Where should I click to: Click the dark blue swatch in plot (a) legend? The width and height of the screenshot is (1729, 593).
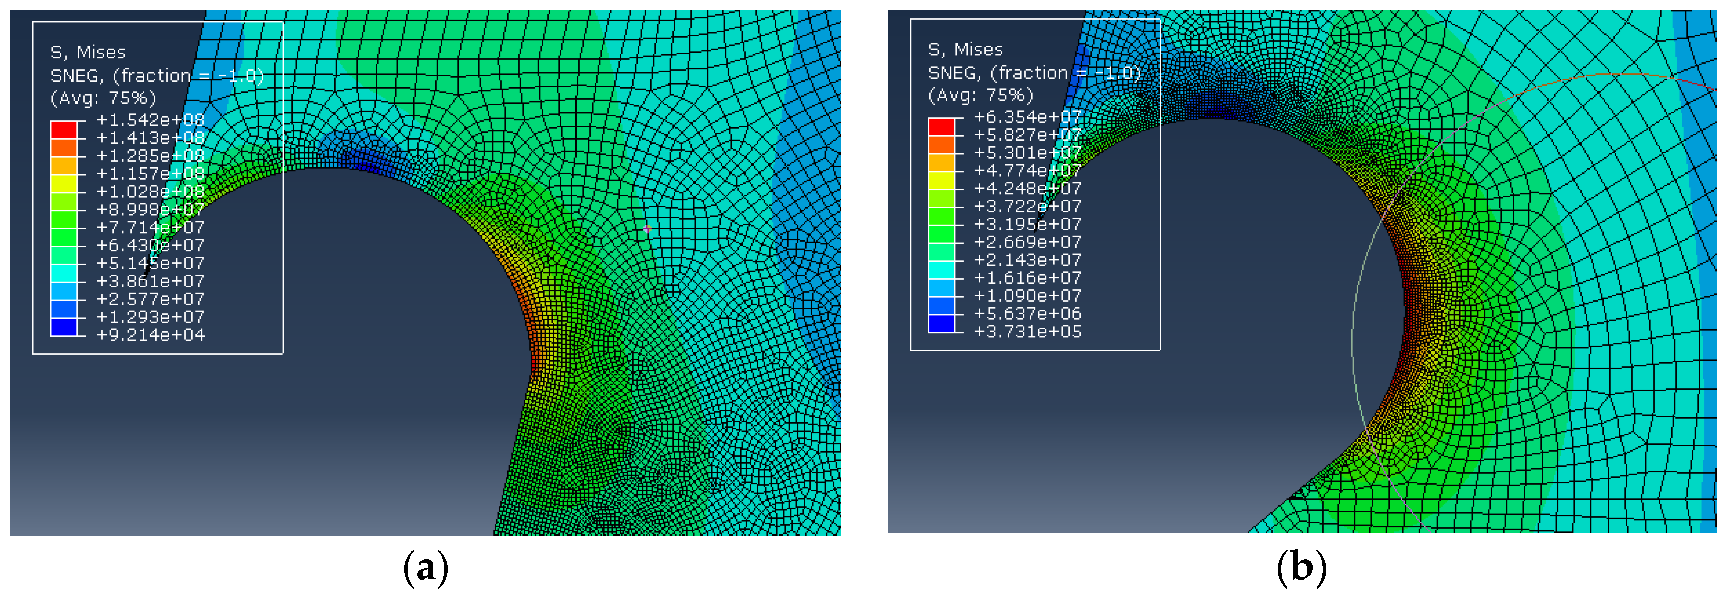click(x=64, y=327)
